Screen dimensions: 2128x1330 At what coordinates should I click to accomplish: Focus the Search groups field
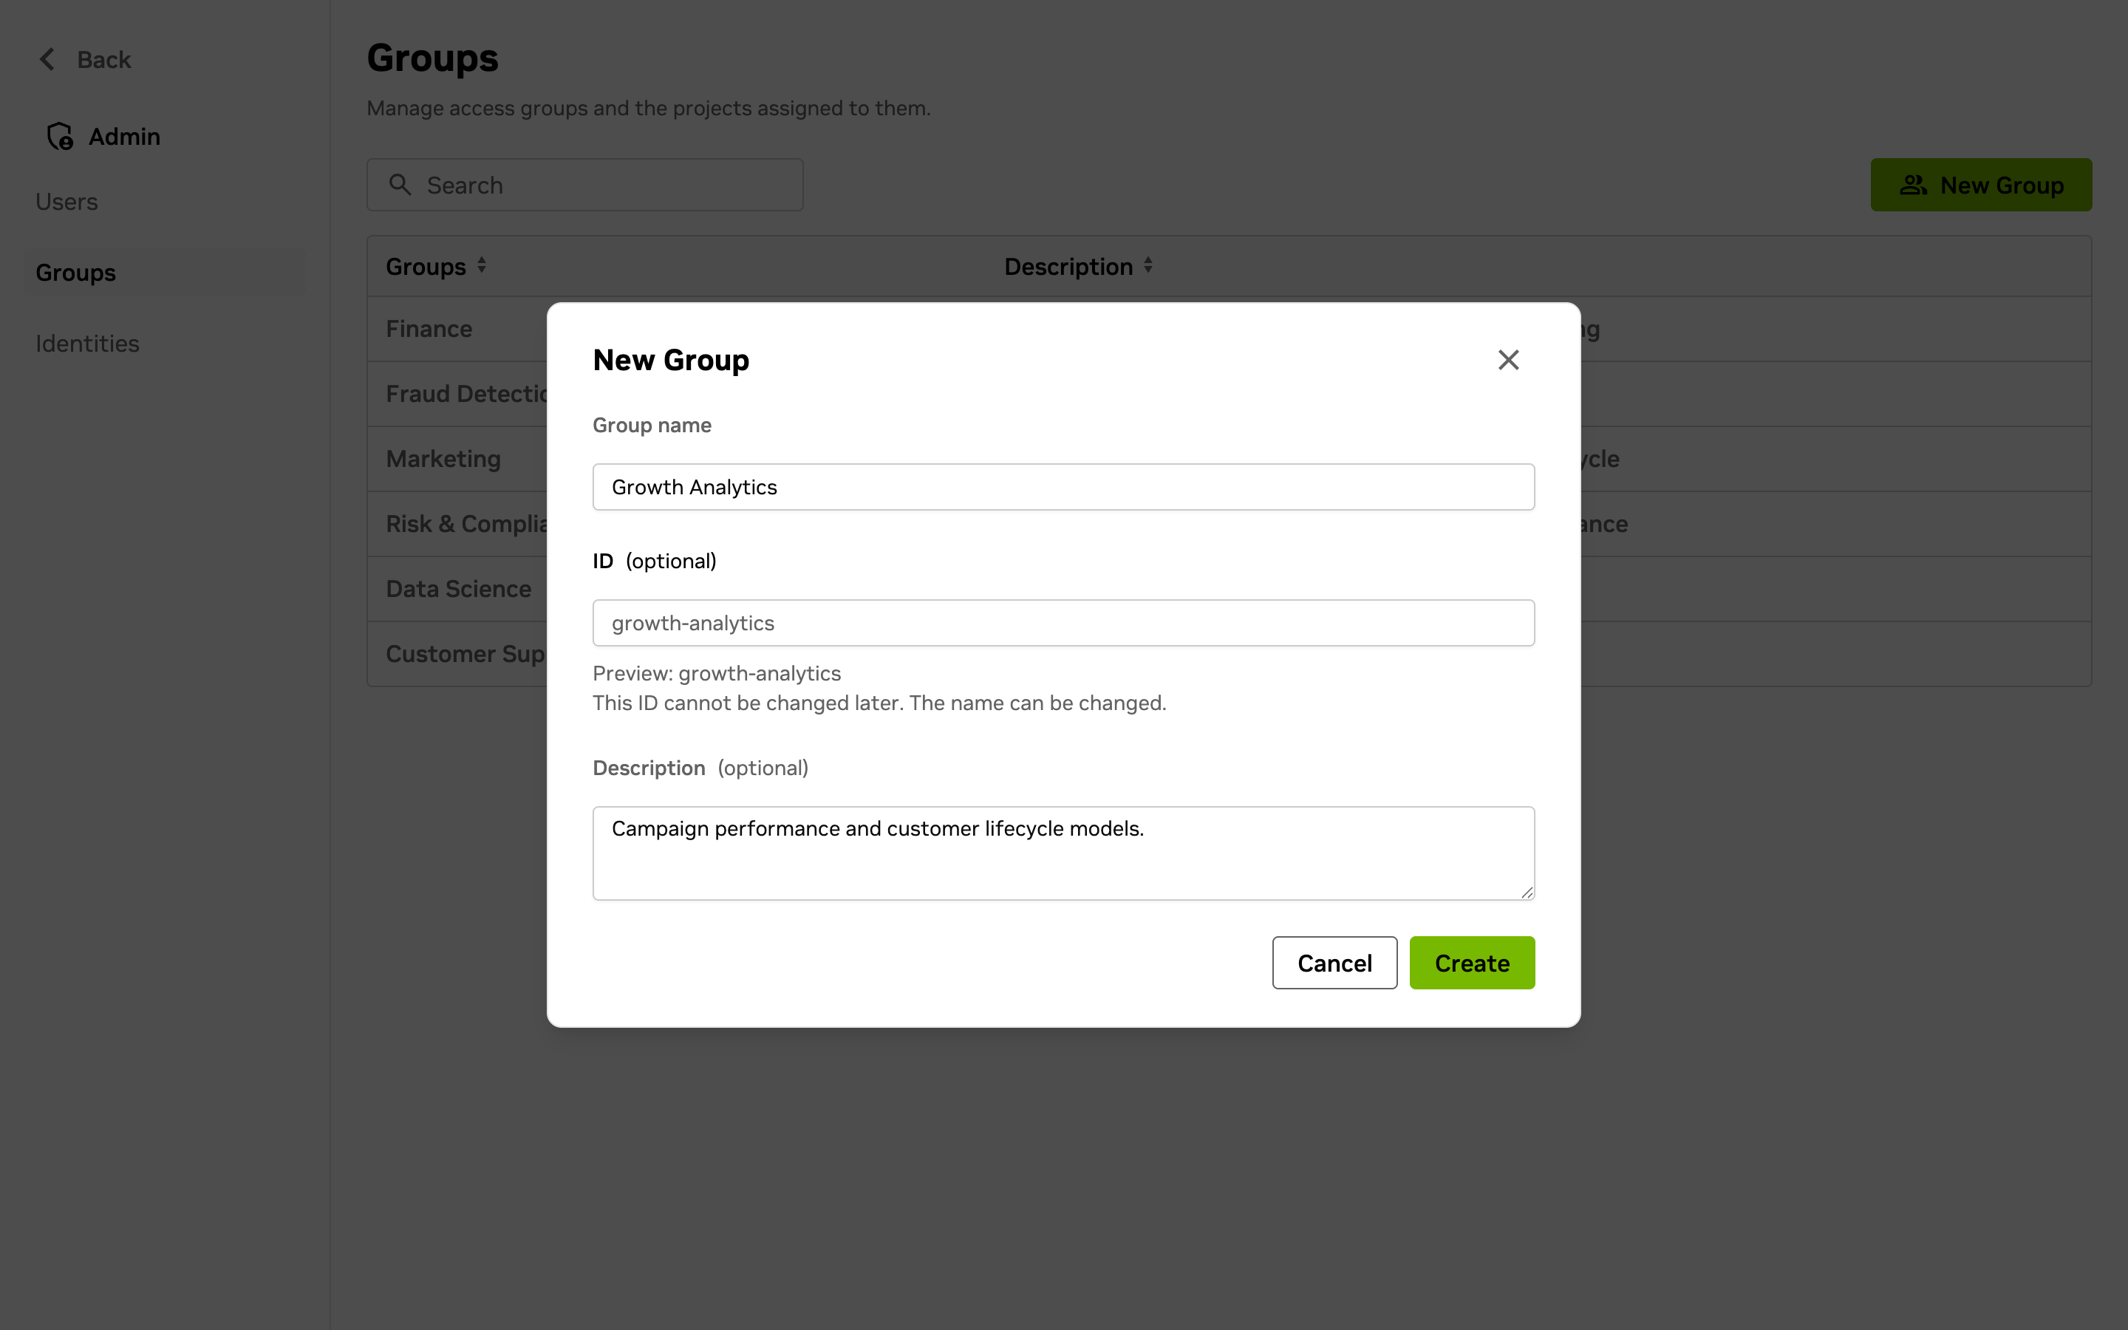pos(584,185)
